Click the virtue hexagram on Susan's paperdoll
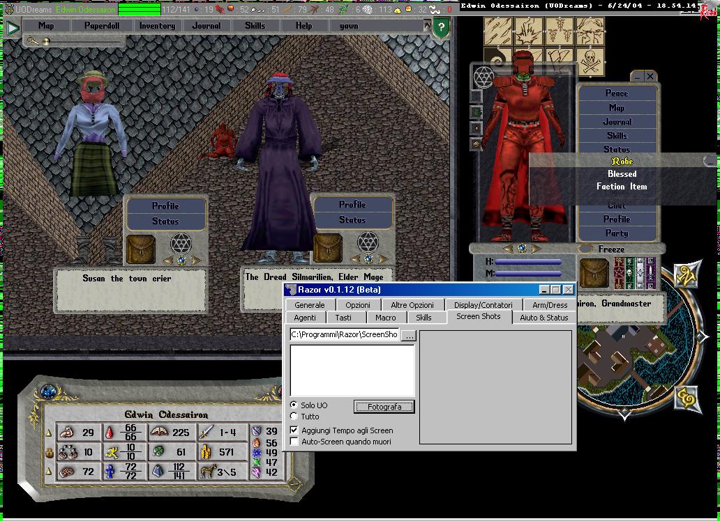This screenshot has height=521, width=720. click(181, 243)
